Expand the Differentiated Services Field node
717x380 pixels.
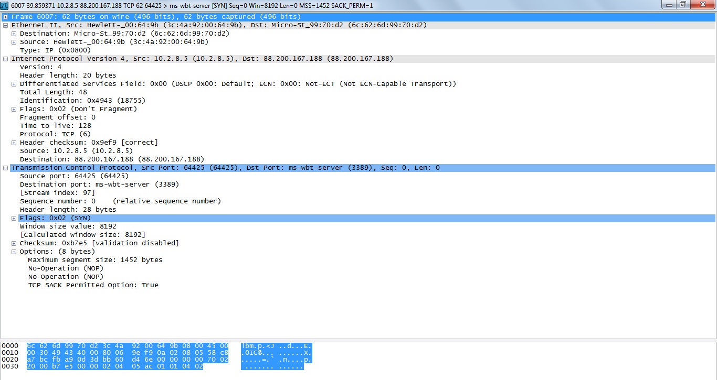14,84
